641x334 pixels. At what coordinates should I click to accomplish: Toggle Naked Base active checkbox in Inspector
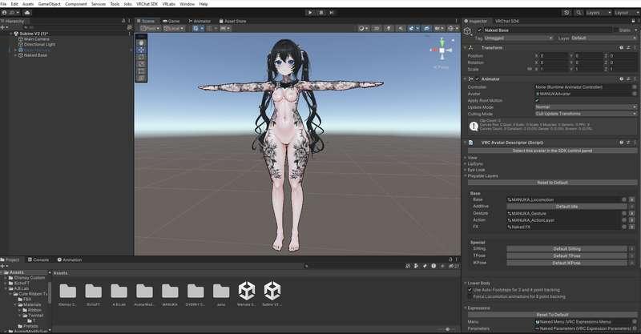[x=479, y=30]
